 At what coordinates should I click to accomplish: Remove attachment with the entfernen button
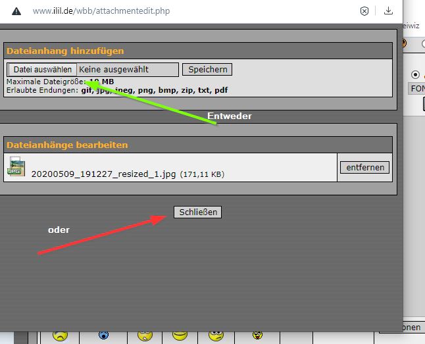[364, 168]
